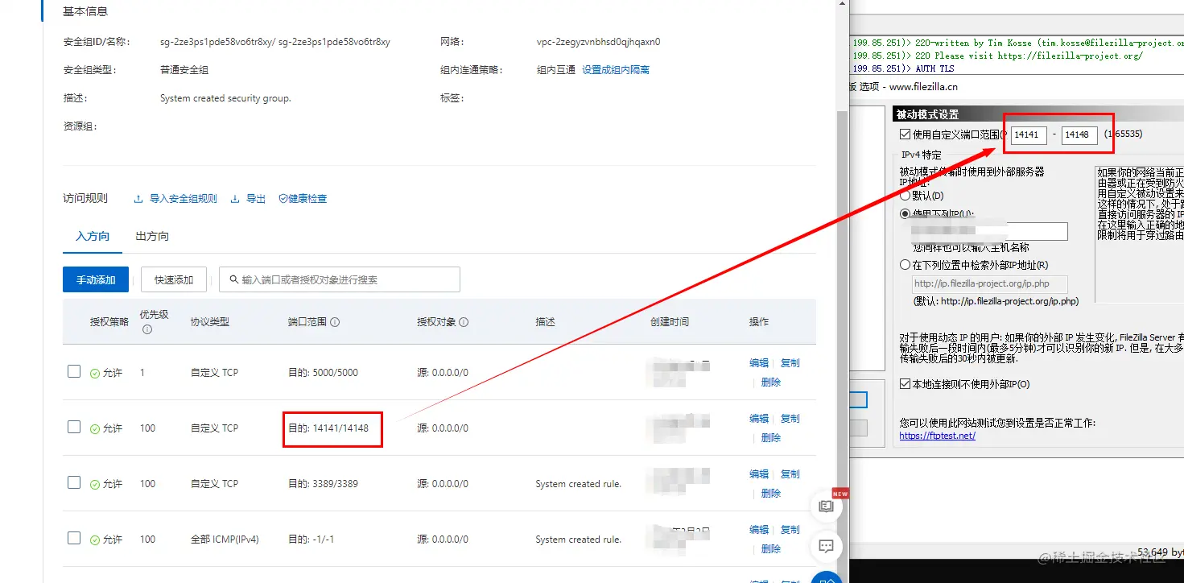1184x583 pixels.
Task: Click the ip.filezilla-project.org/ip.php URL field
Action: 990,283
